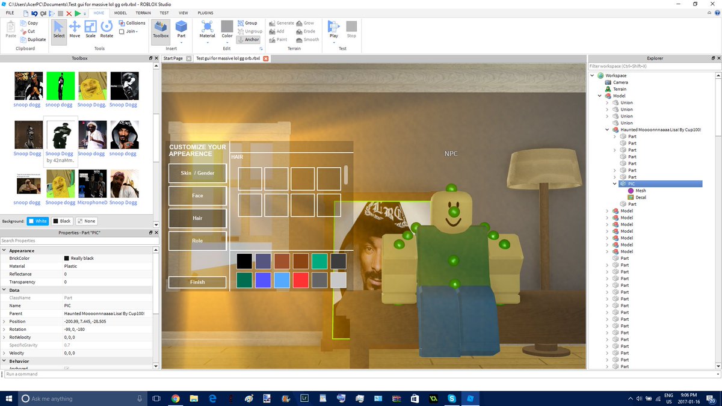This screenshot has width=722, height=406.
Task: Click the Finish button
Action: [x=197, y=282]
